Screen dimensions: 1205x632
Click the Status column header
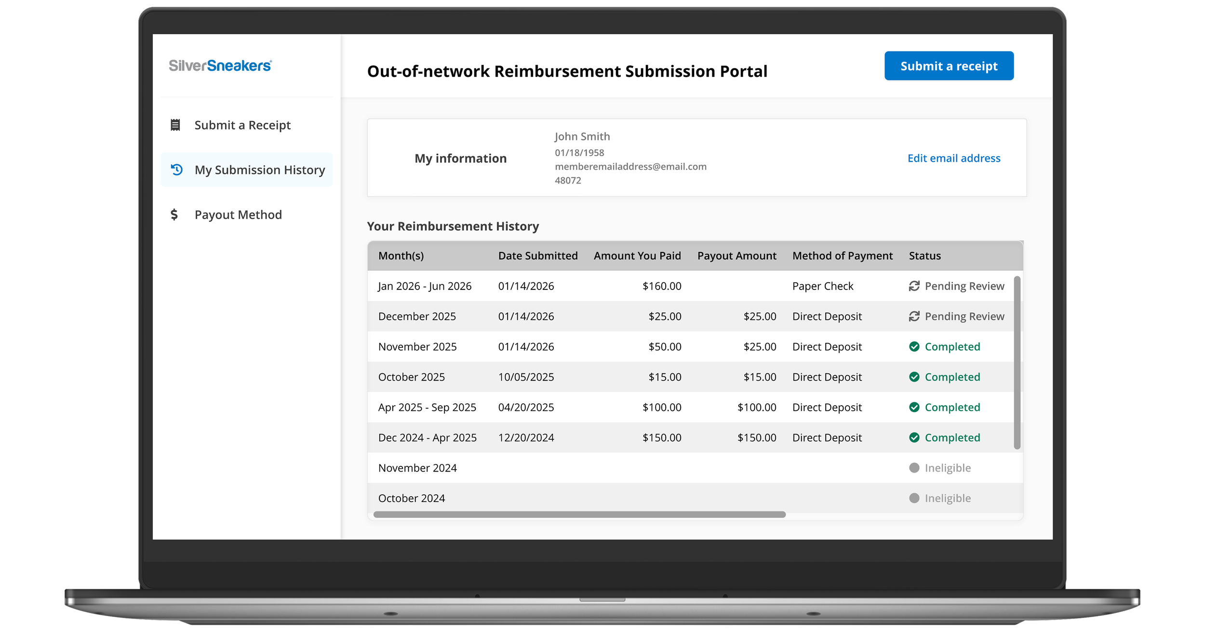point(924,256)
